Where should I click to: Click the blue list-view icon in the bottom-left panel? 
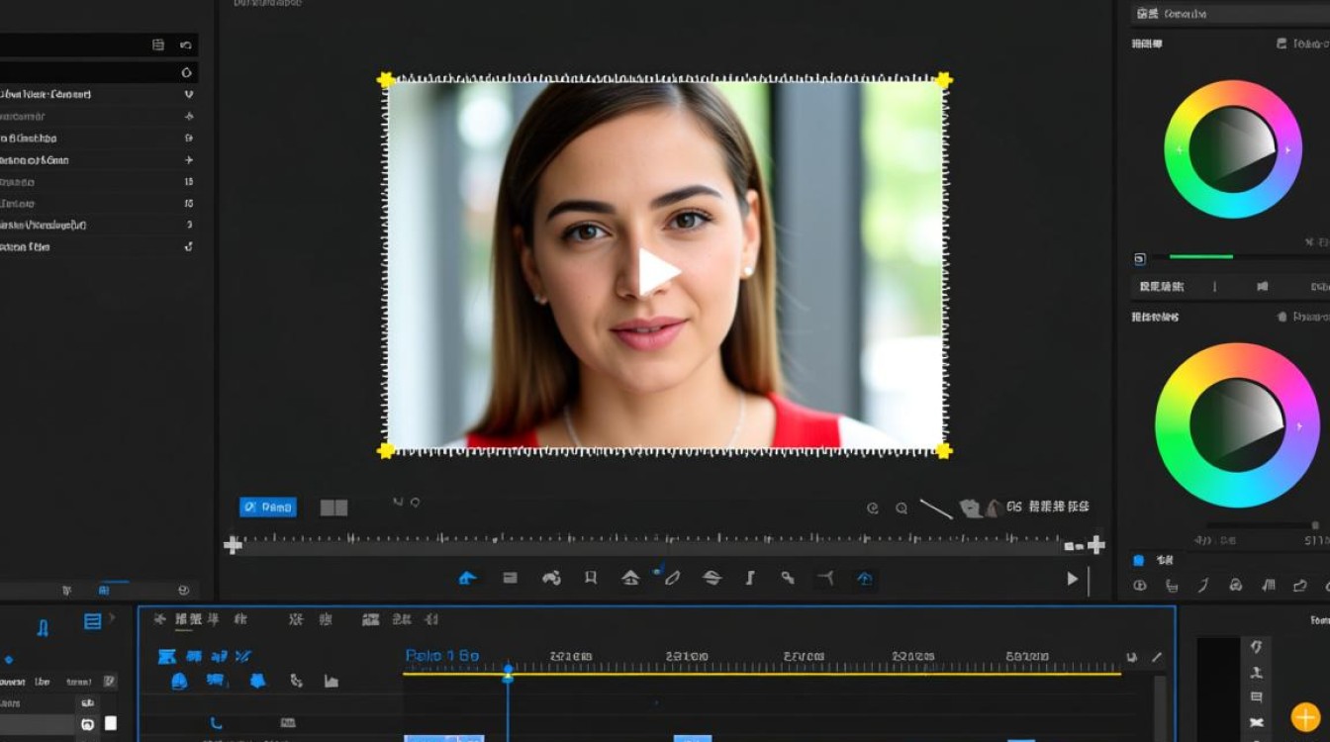[x=92, y=621]
